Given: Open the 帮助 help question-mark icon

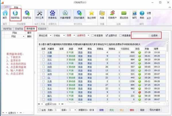Looking at the screenshot, I should pyautogui.click(x=142, y=15).
